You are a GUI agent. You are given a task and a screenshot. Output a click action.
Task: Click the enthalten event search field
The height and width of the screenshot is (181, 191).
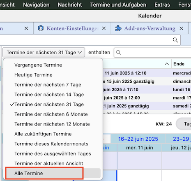[152, 52]
